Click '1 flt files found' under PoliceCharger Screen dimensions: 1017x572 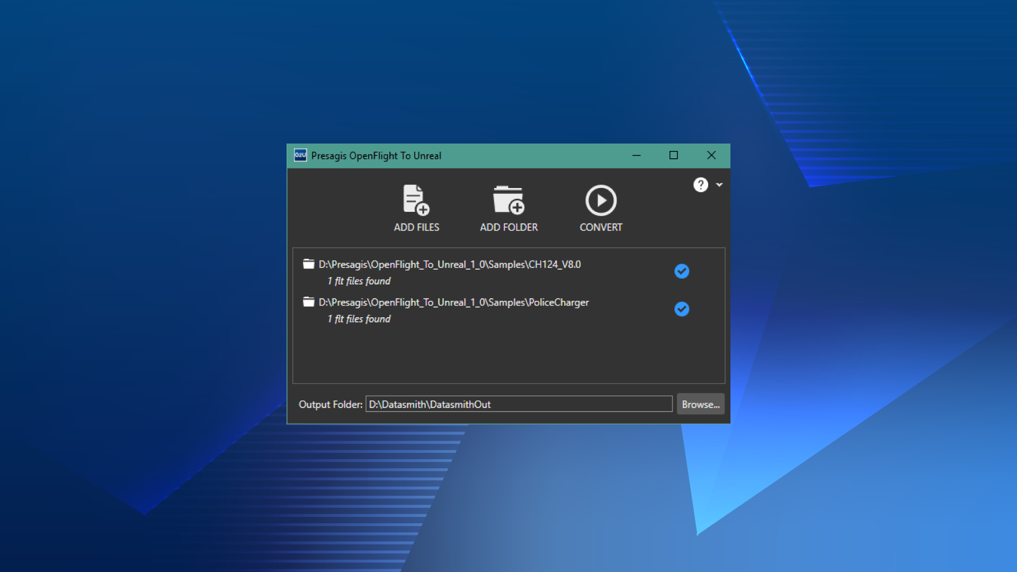pos(359,319)
